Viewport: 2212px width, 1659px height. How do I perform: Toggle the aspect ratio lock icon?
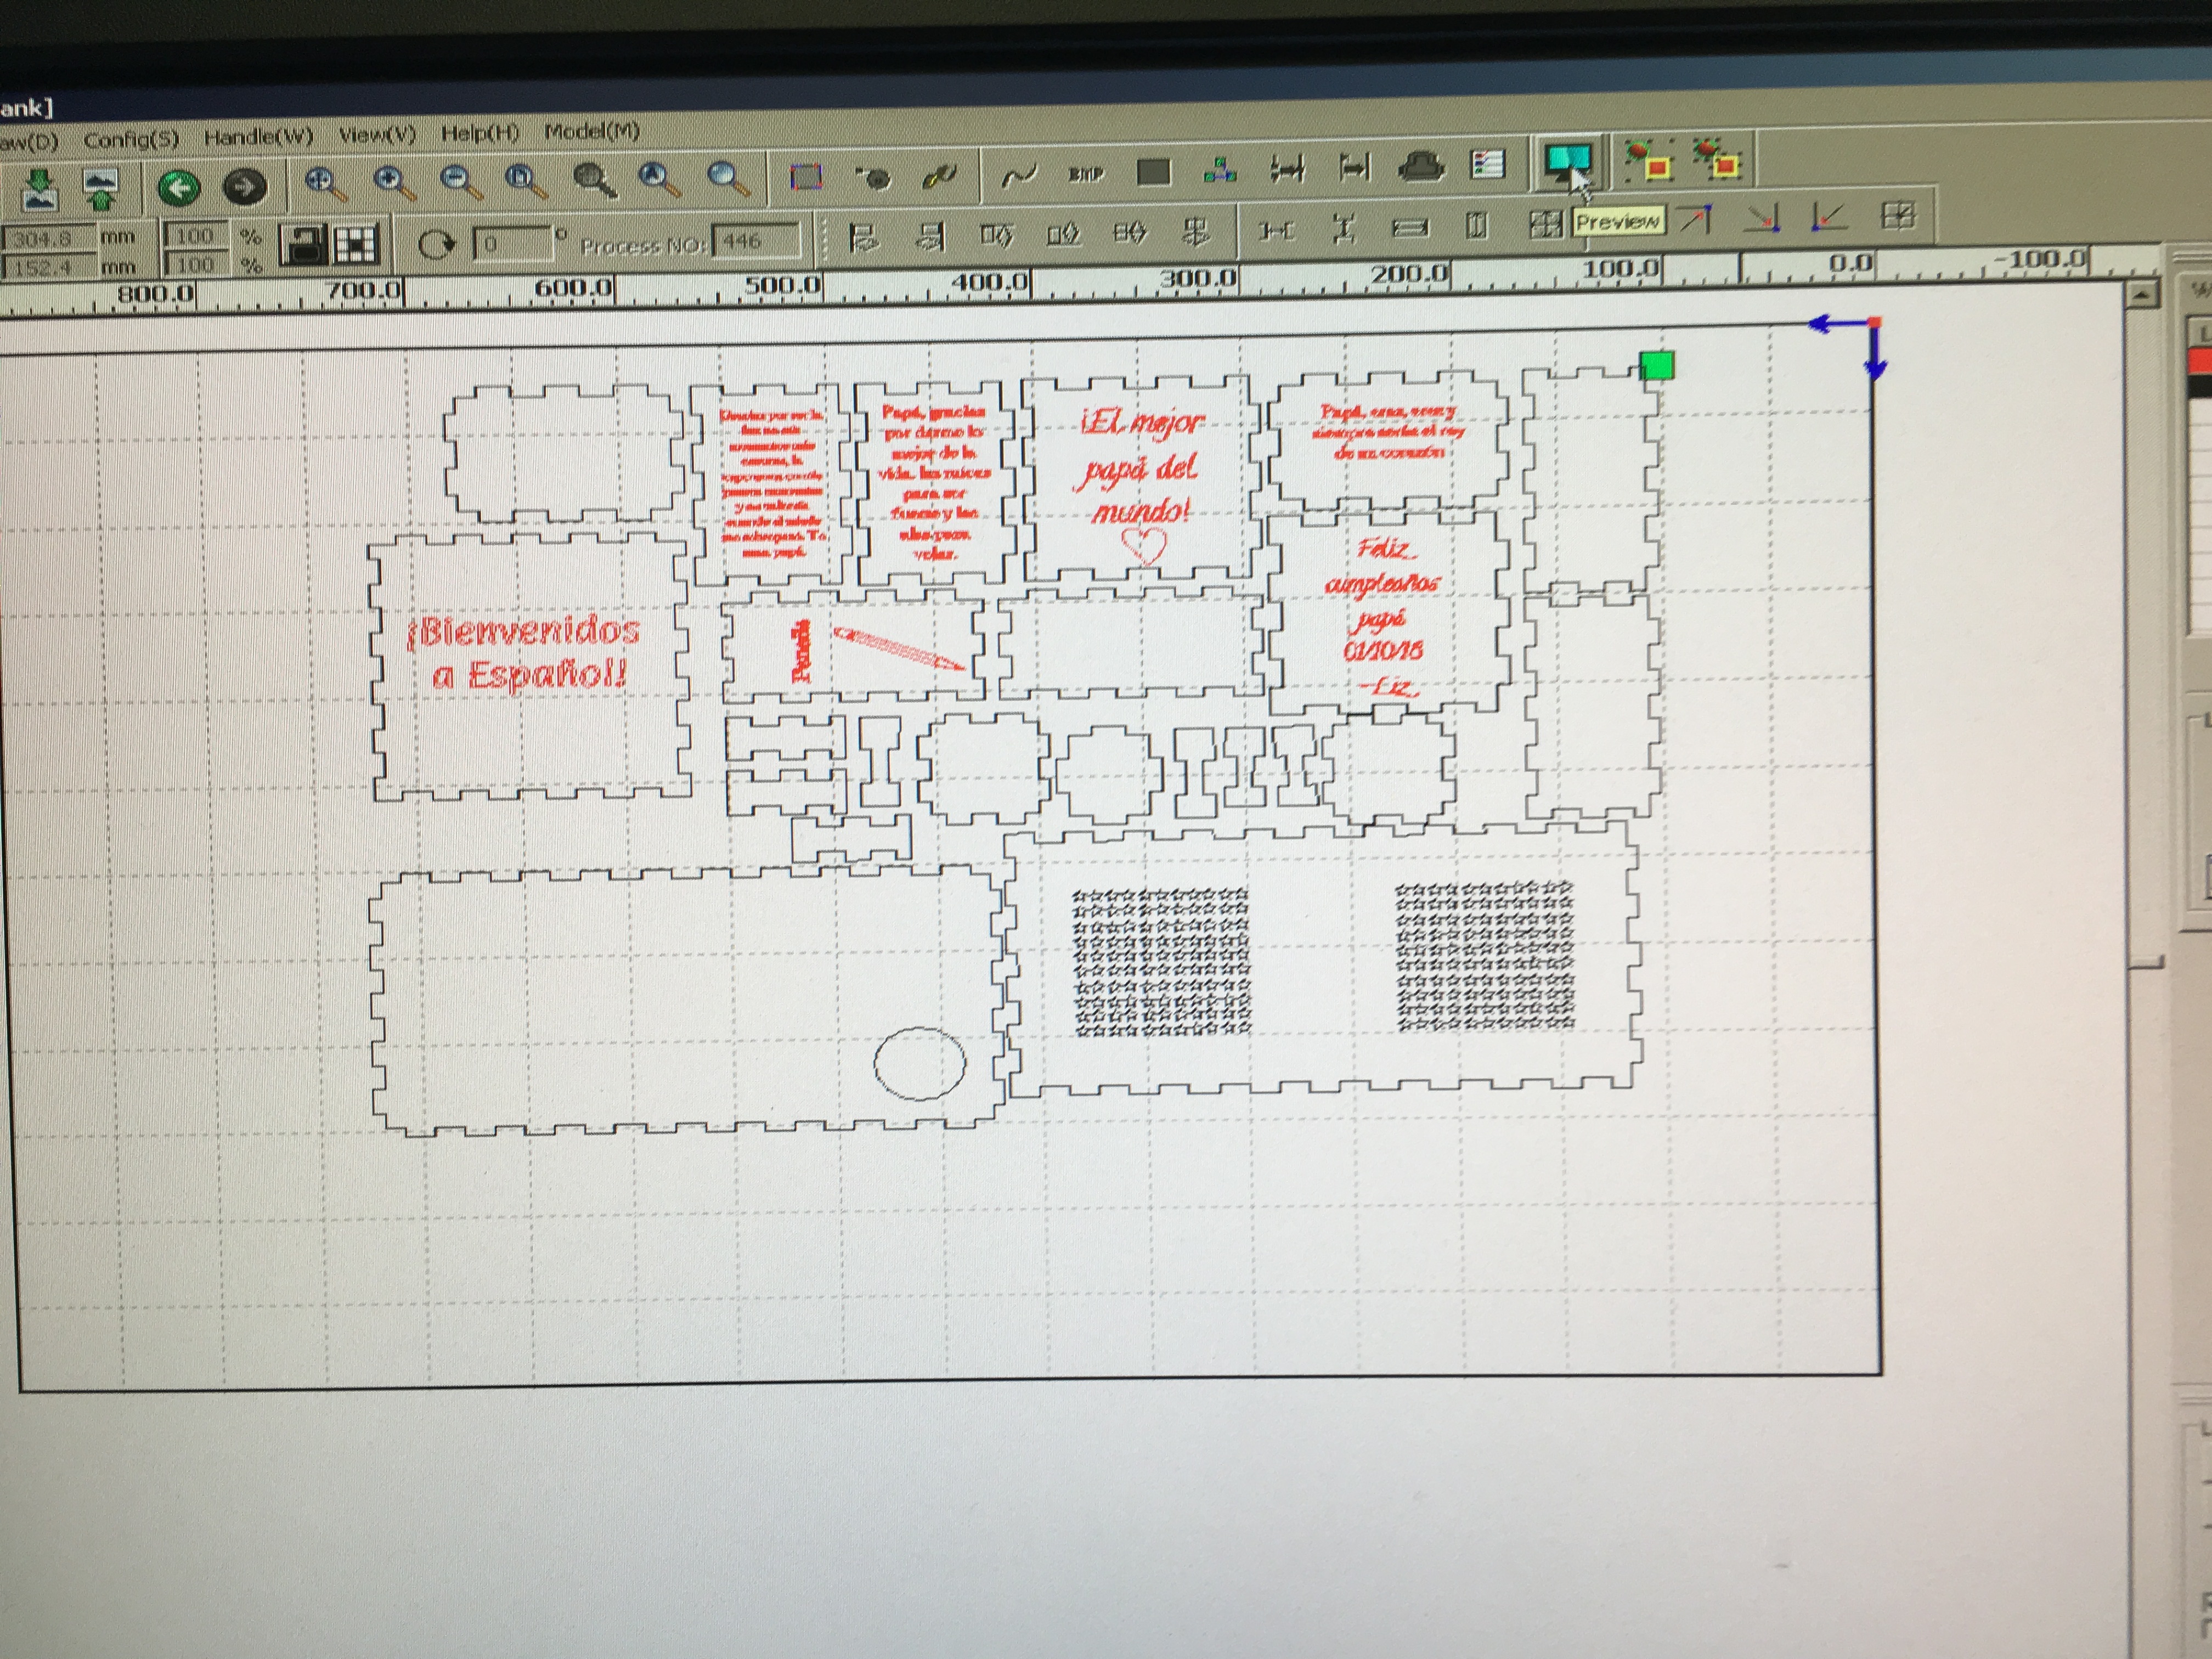click(303, 244)
